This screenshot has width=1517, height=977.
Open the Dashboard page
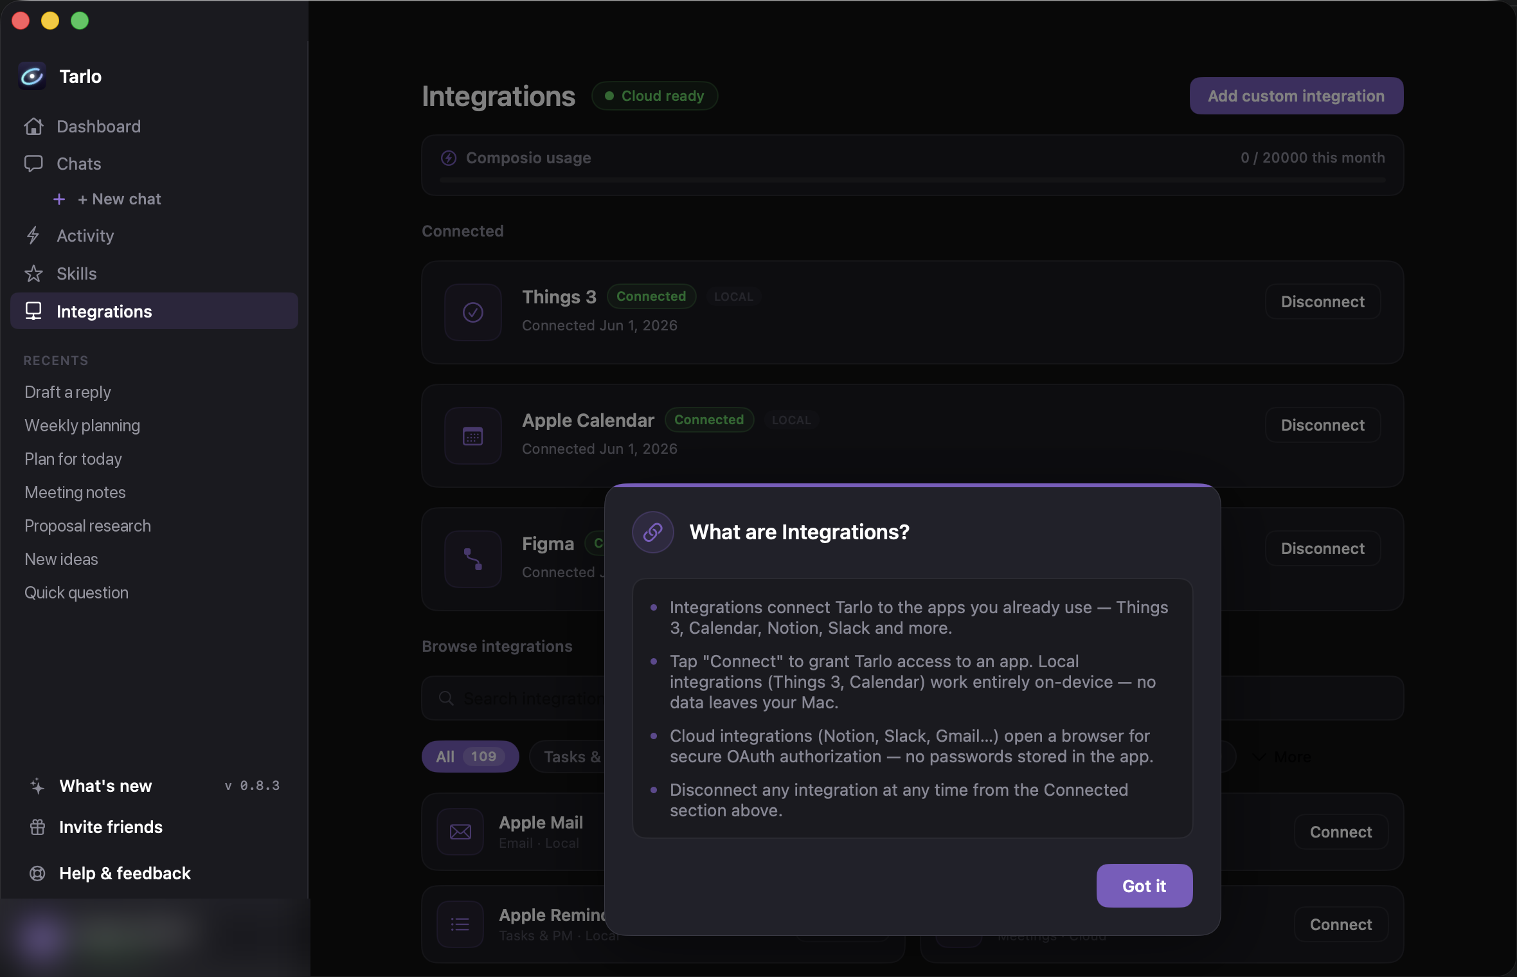(x=154, y=127)
